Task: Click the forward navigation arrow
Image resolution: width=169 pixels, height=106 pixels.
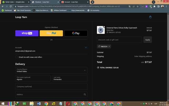Action: [7, 6]
